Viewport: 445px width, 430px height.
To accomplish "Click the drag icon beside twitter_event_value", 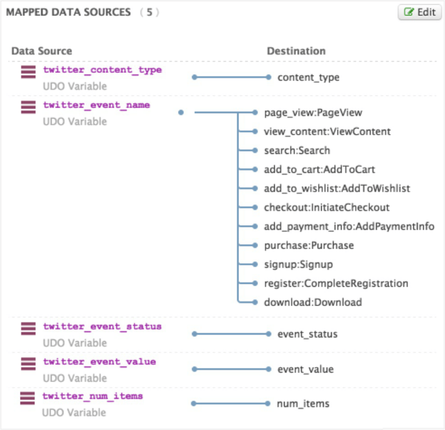I will (x=28, y=364).
